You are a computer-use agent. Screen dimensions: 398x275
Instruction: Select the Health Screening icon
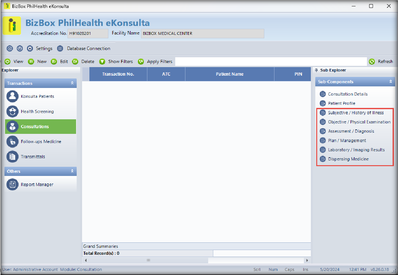click(x=13, y=111)
